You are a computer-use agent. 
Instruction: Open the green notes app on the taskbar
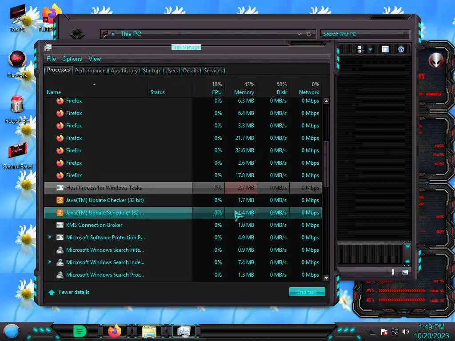(x=80, y=331)
